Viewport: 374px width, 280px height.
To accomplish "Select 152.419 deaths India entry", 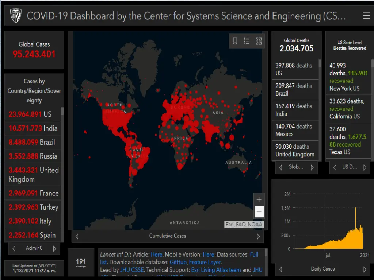I will pyautogui.click(x=295, y=110).
